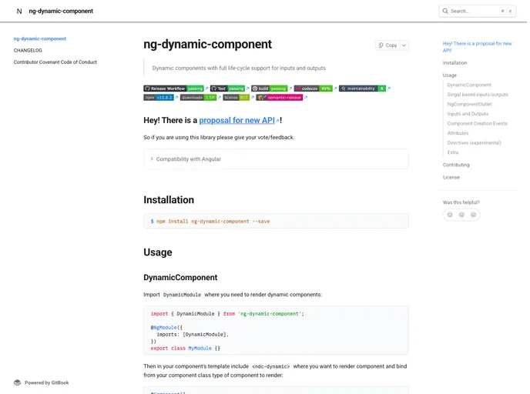Click the search magnifier icon
This screenshot has width=530, height=394.
(x=445, y=11)
